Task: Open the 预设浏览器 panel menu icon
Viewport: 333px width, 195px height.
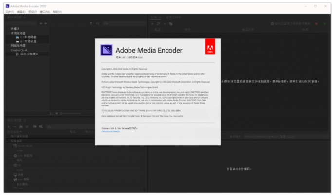Action: click(x=25, y=120)
